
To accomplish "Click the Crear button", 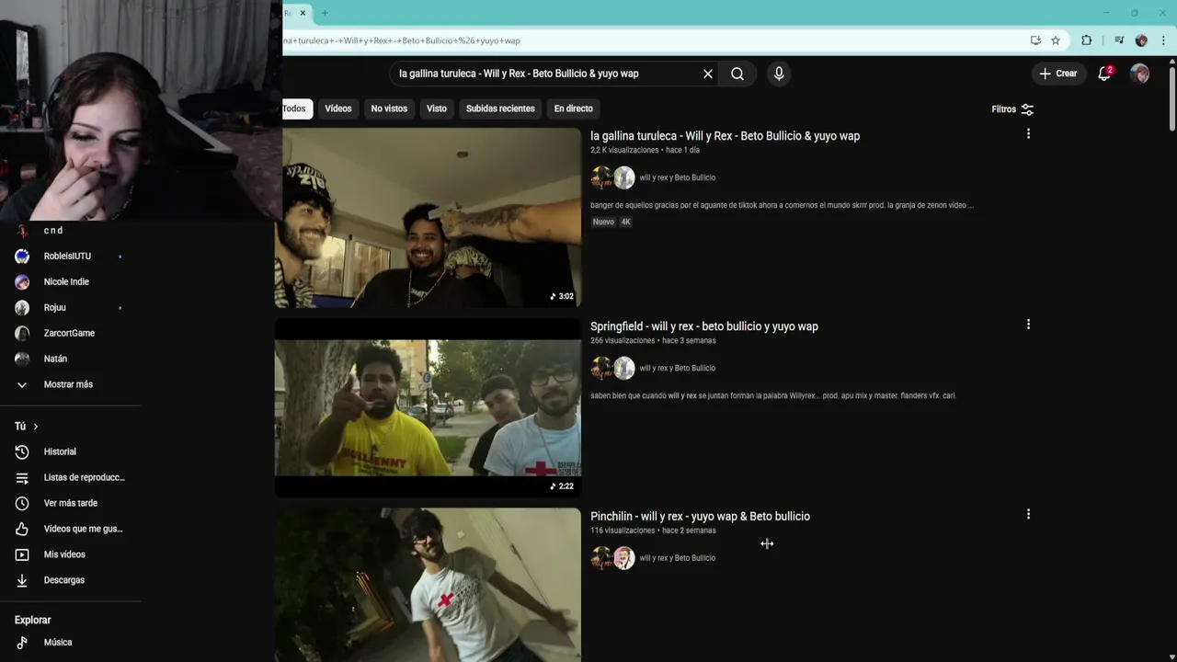I will (1057, 74).
